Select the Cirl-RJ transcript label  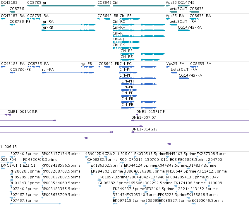click(118, 39)
